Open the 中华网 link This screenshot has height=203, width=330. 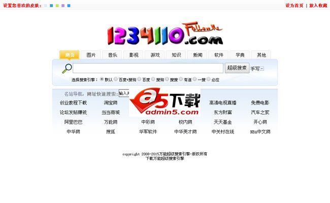pos(73,131)
